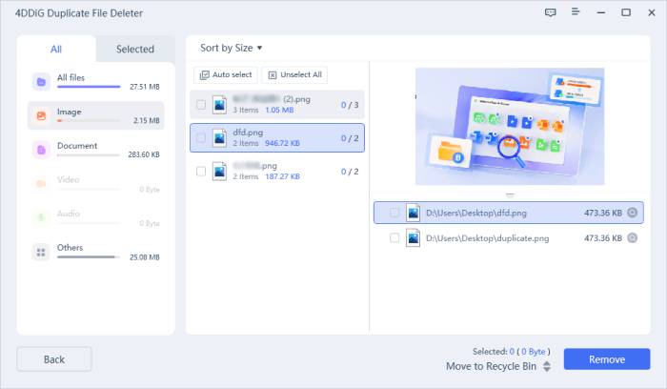This screenshot has width=667, height=389.
Task: Click the file icon of dfd.png group
Action: pos(219,138)
